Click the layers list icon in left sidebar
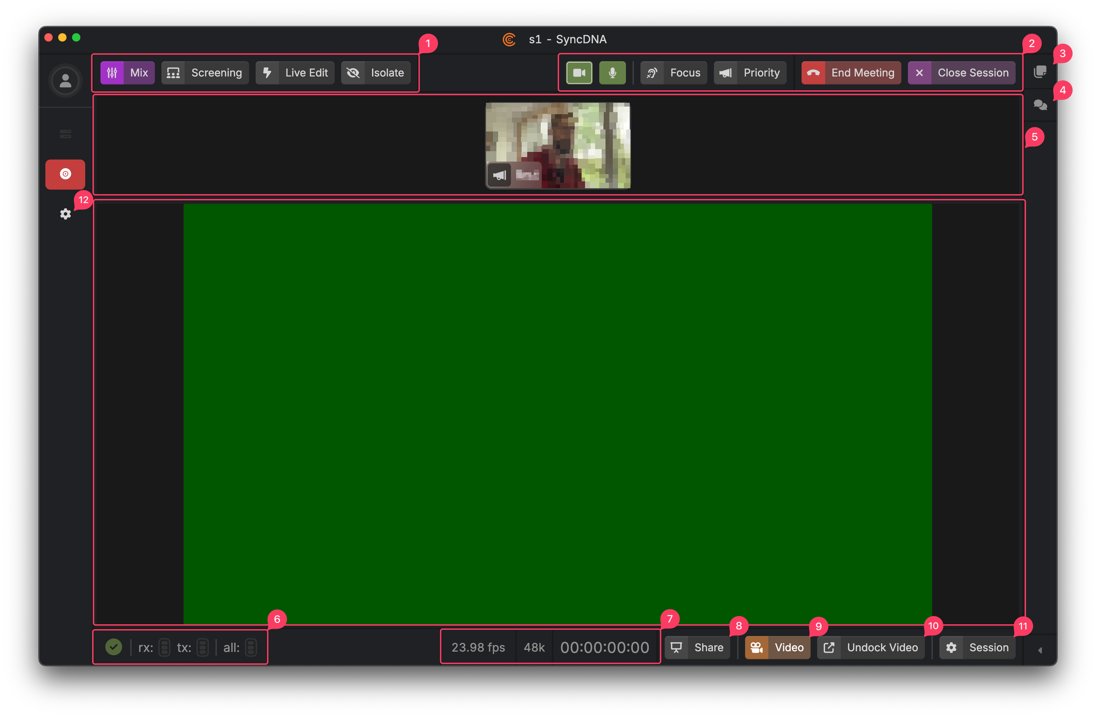 click(x=65, y=133)
